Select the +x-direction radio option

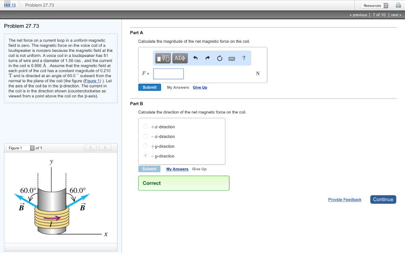pos(146,126)
